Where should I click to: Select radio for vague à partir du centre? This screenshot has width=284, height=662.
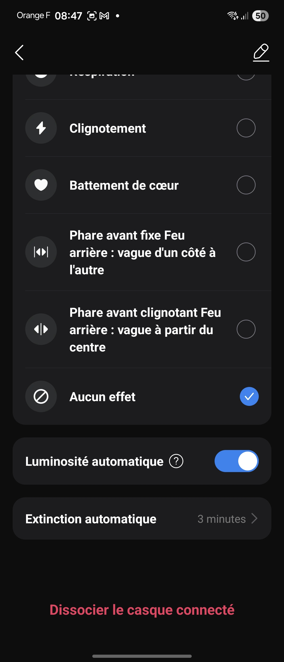(x=246, y=329)
